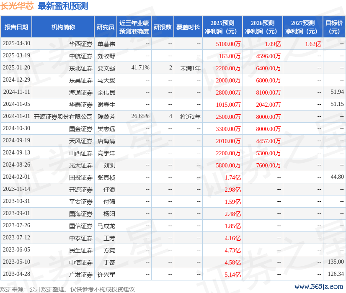The width and height of the screenshot is (346, 293).
Task: Click the 机构简称 column header
Action: pyautogui.click(x=63, y=27)
